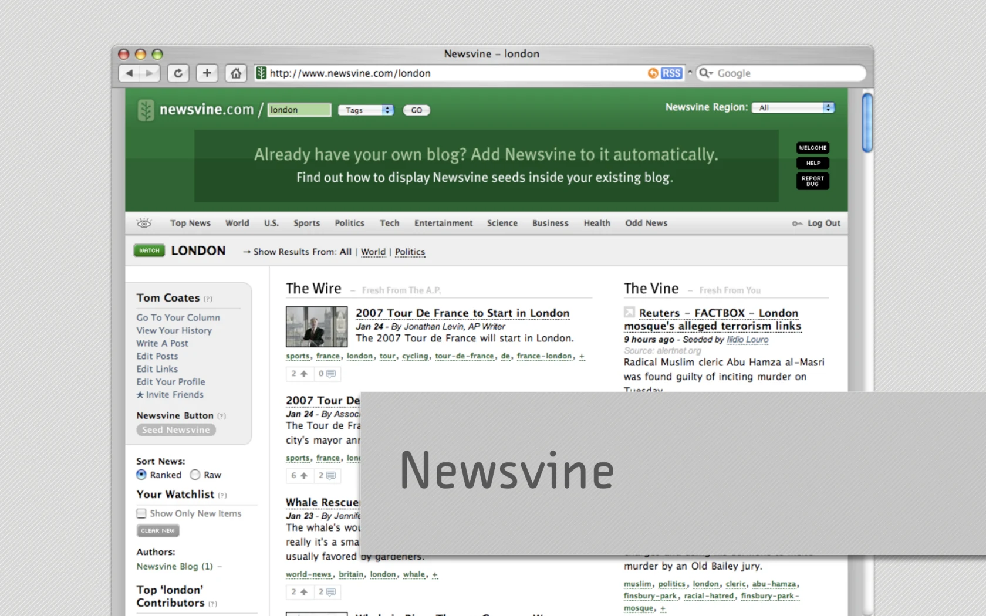Click the key icon next to Log Out
The height and width of the screenshot is (616, 986).
(797, 224)
